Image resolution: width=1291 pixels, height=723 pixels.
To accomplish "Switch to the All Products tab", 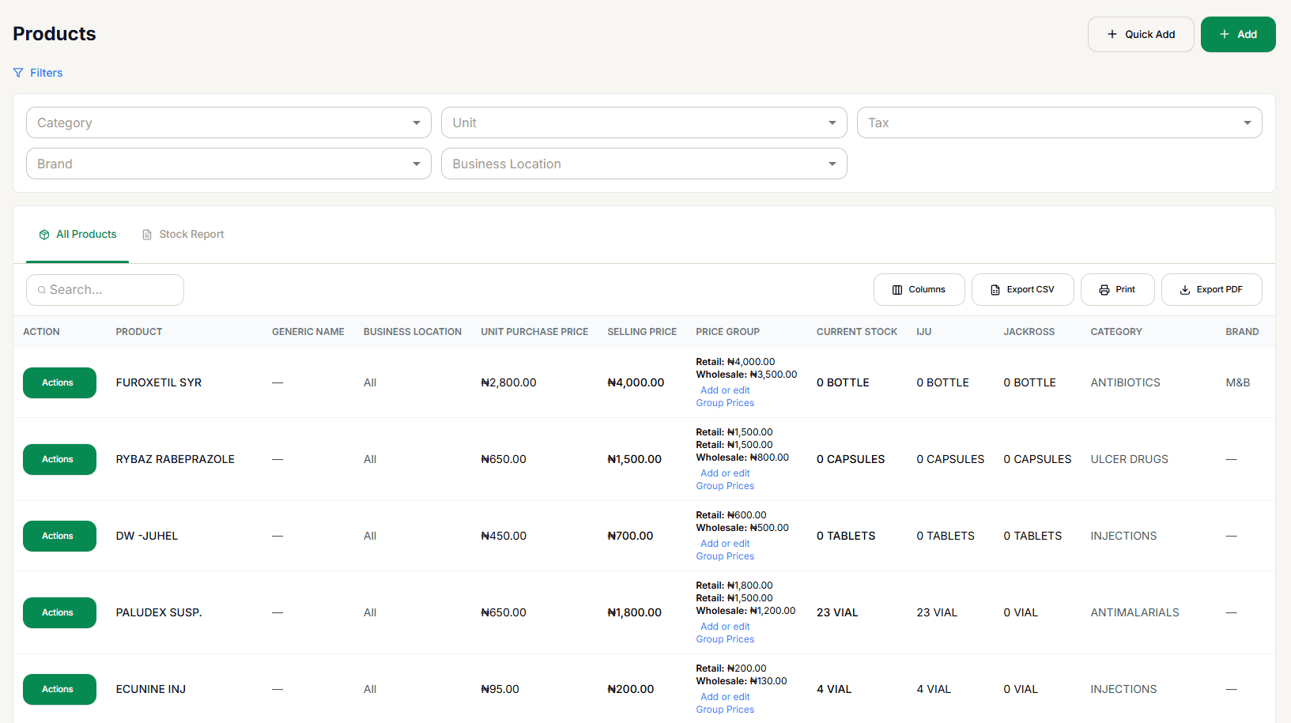I will [x=77, y=235].
